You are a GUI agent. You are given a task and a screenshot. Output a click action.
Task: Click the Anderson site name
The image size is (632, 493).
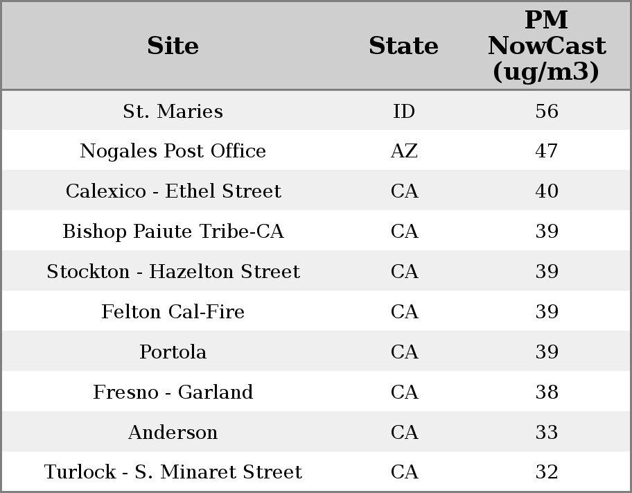click(x=173, y=433)
